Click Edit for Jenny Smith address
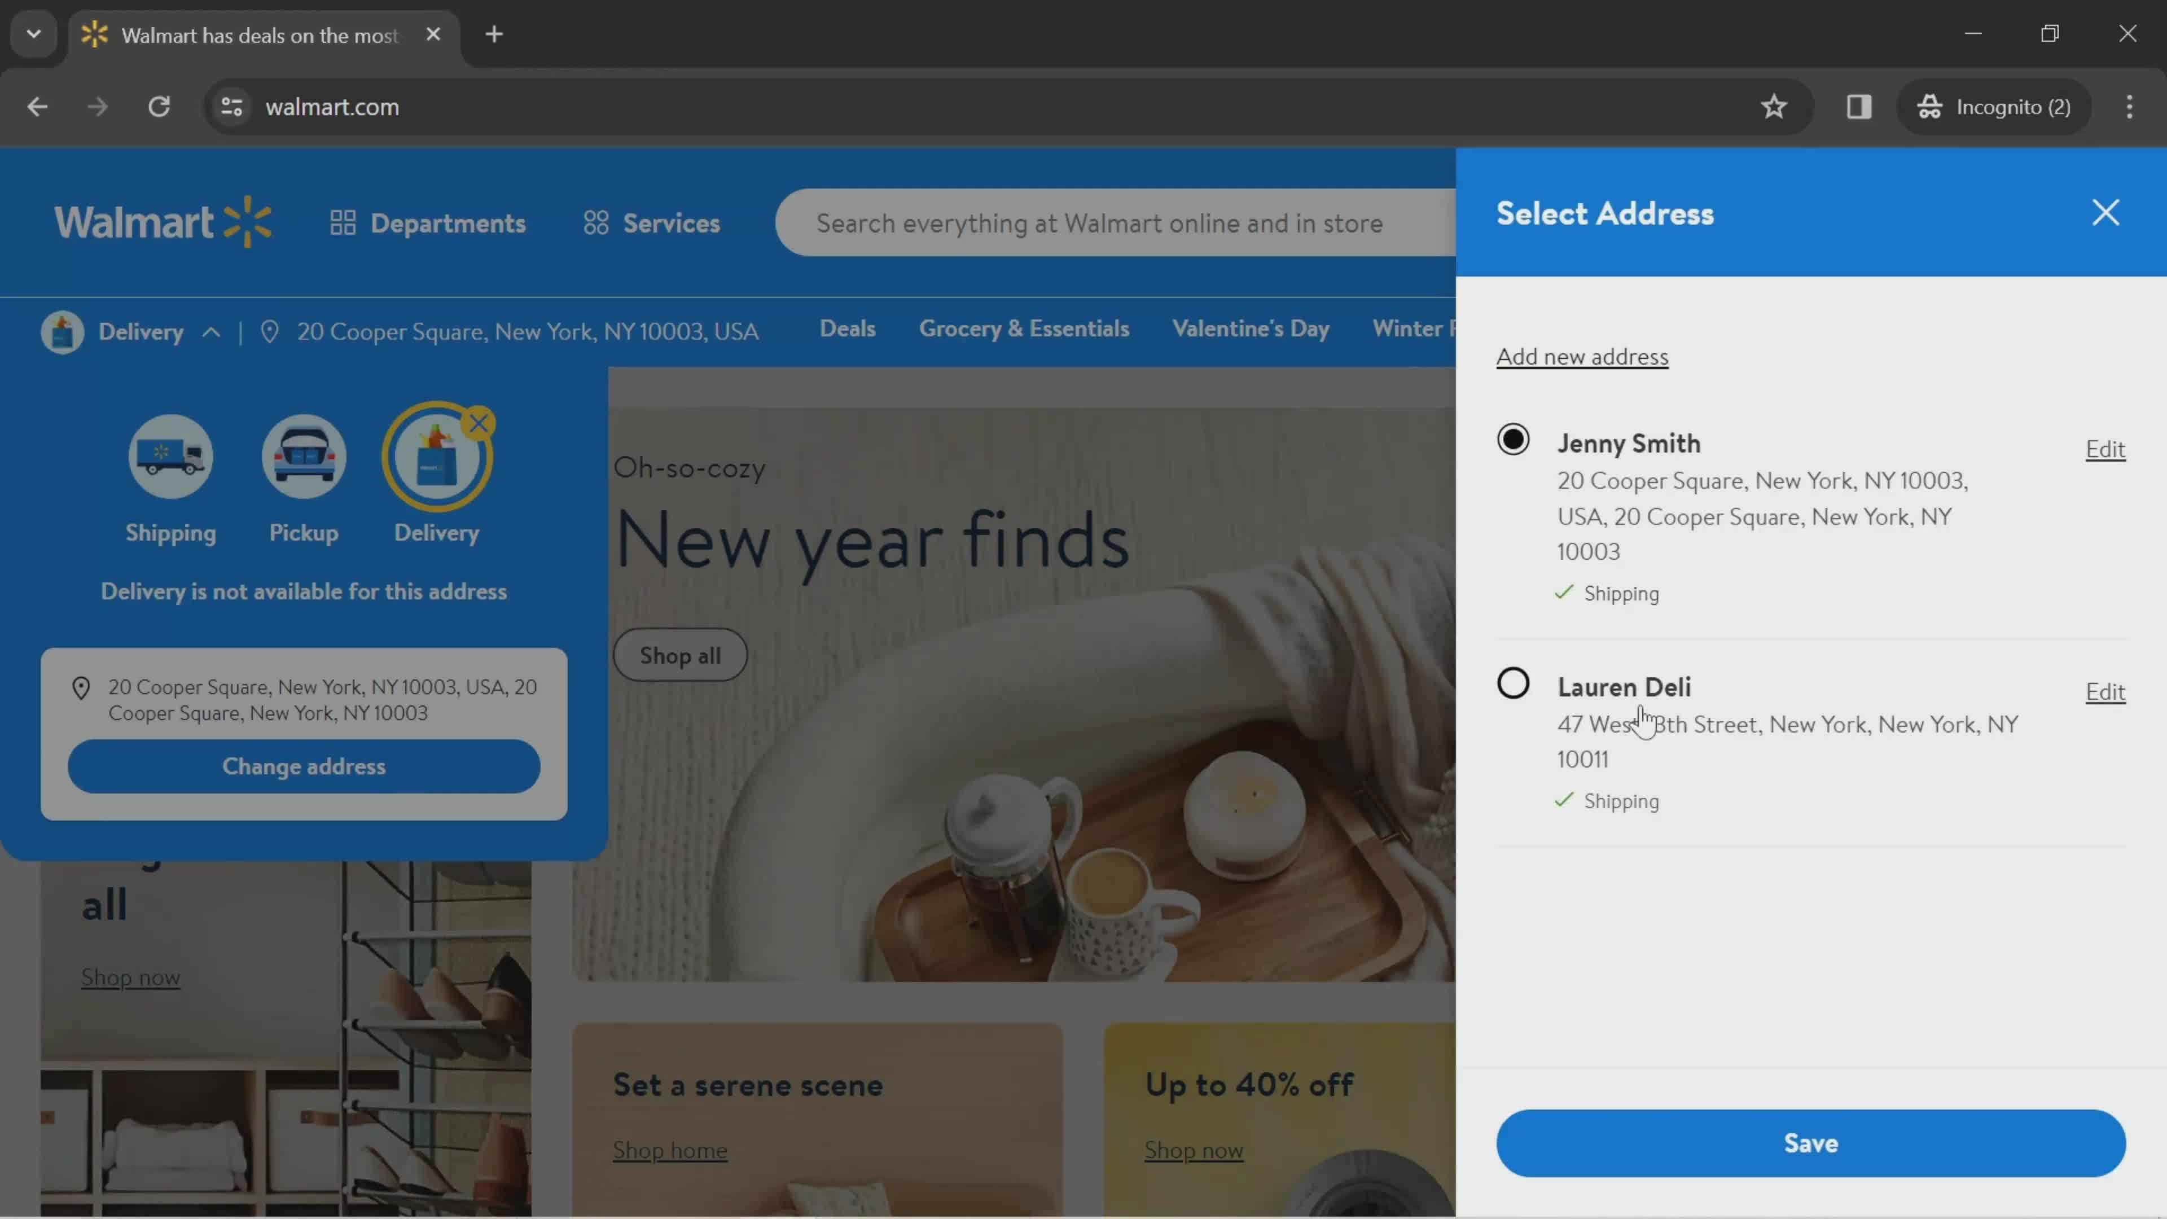The image size is (2167, 1219). point(2104,448)
